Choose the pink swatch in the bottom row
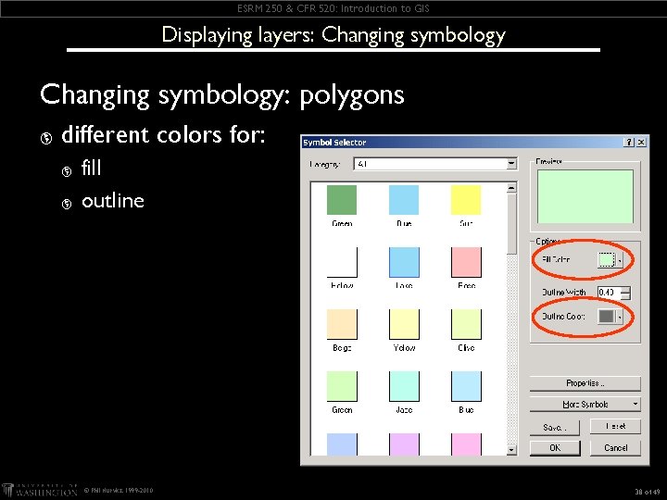The width and height of the screenshot is (667, 500). tap(466, 444)
